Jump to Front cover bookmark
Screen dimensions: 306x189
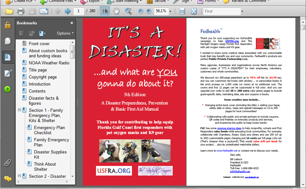pyautogui.click(x=39, y=44)
